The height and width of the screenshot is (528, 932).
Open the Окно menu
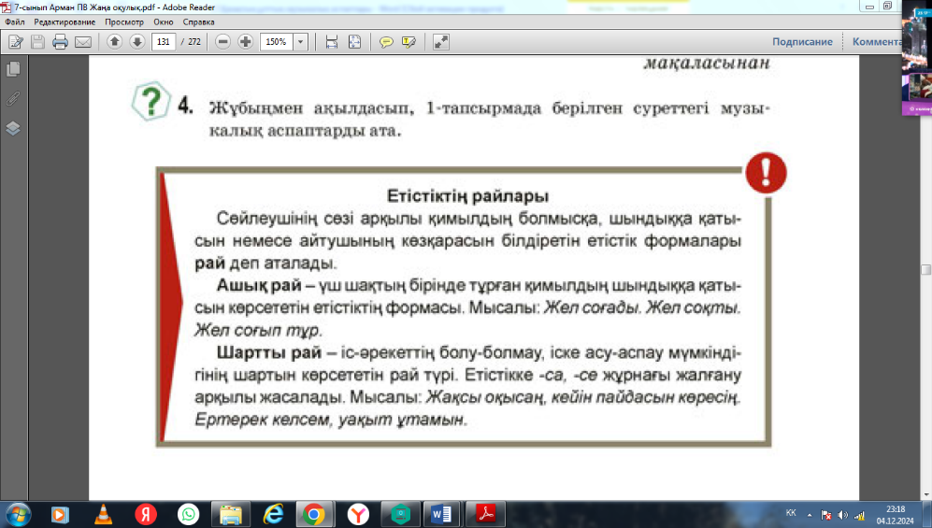point(163,22)
